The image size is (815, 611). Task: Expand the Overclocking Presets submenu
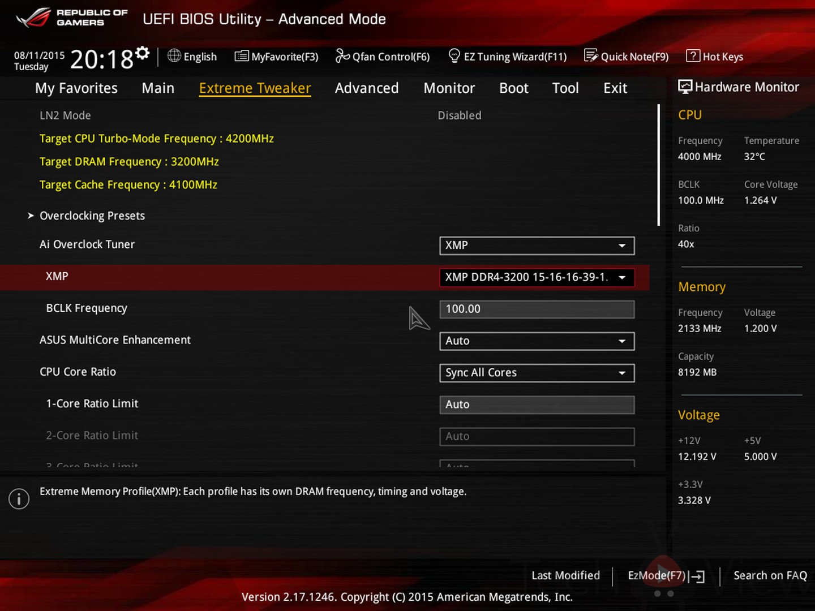pyautogui.click(x=92, y=216)
